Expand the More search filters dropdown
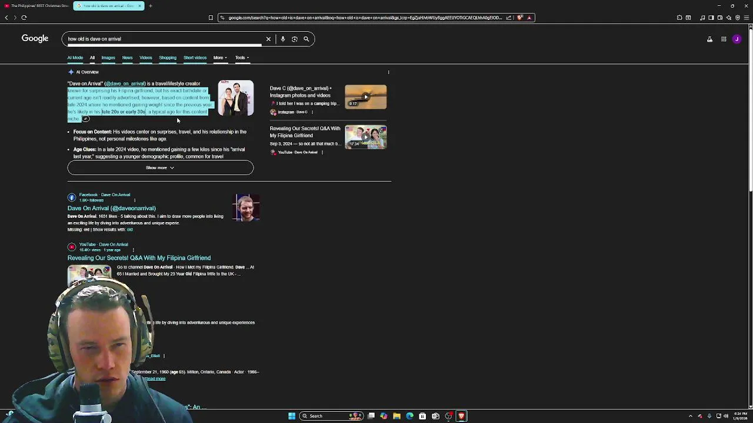 tap(220, 58)
